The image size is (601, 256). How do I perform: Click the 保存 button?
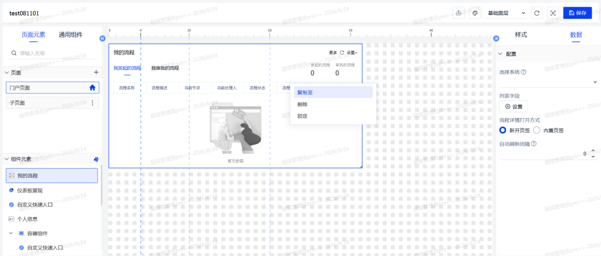point(578,13)
